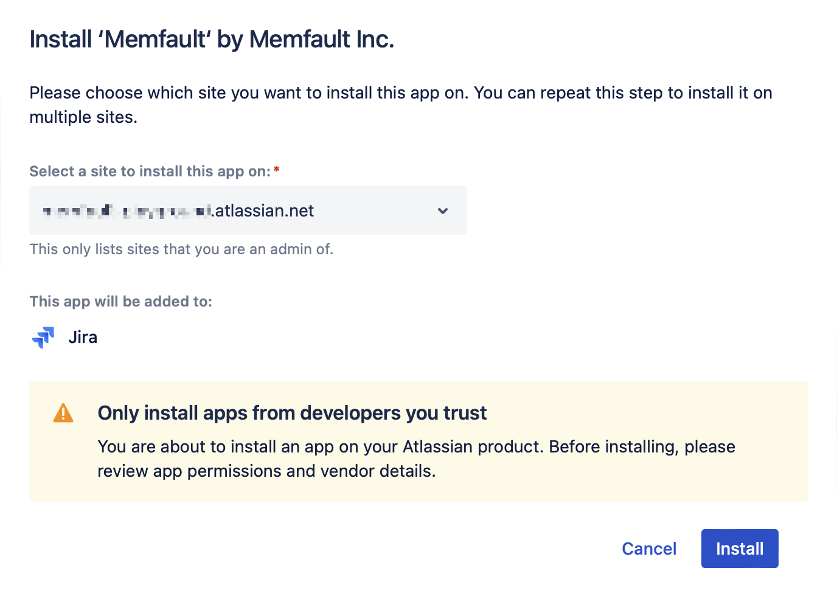This screenshot has height=596, width=837.
Task: Click the Jira icon under 'This app will be added to'
Action: [x=42, y=337]
